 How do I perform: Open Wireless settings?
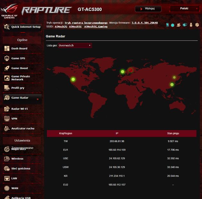[x=22, y=159]
